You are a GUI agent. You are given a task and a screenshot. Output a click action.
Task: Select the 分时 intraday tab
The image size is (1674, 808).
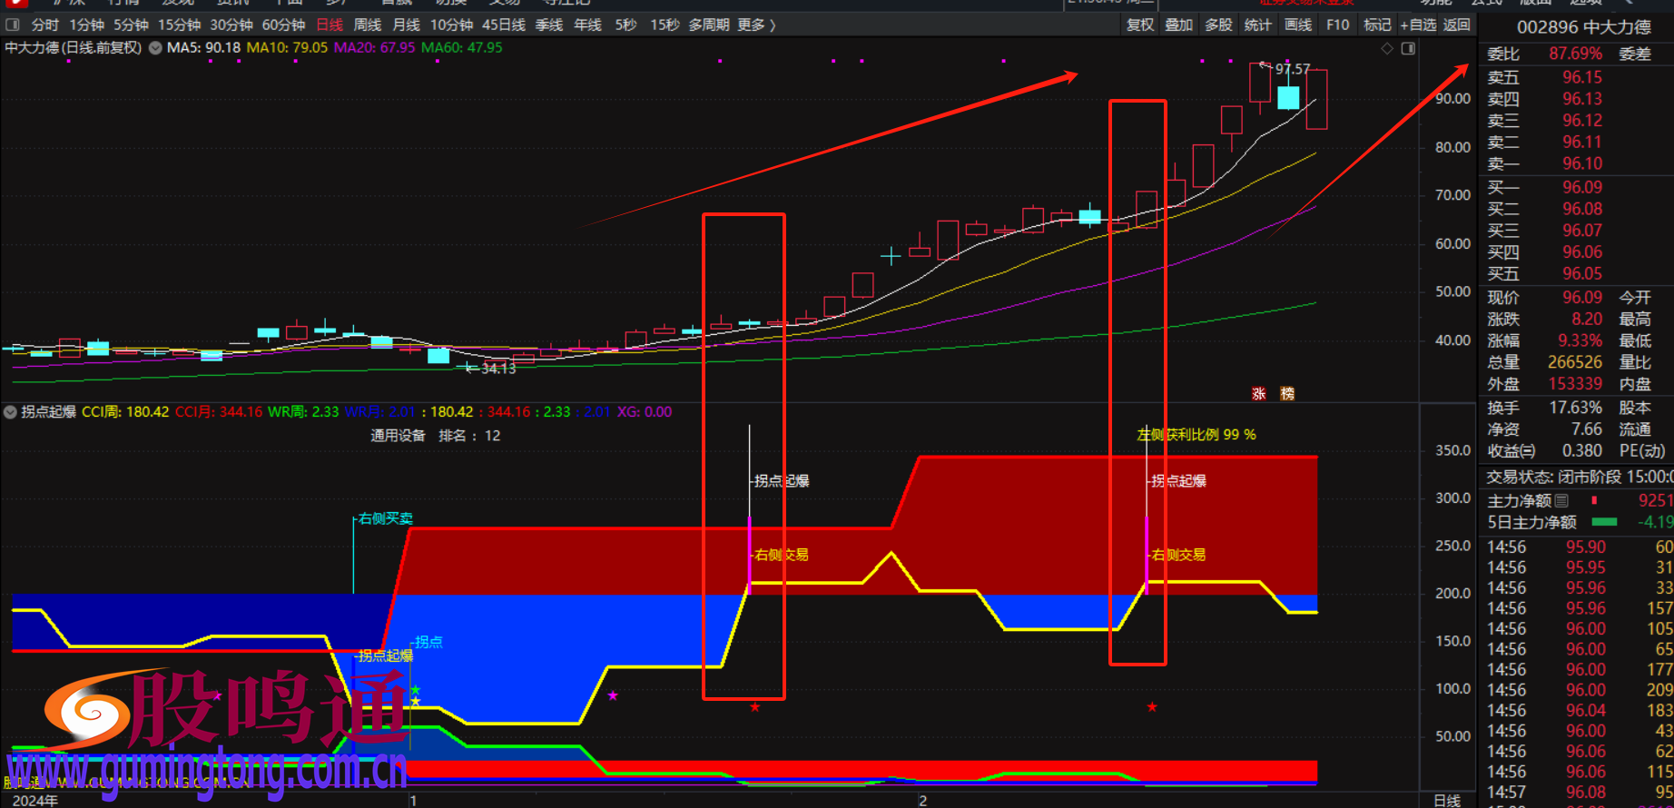tap(44, 25)
